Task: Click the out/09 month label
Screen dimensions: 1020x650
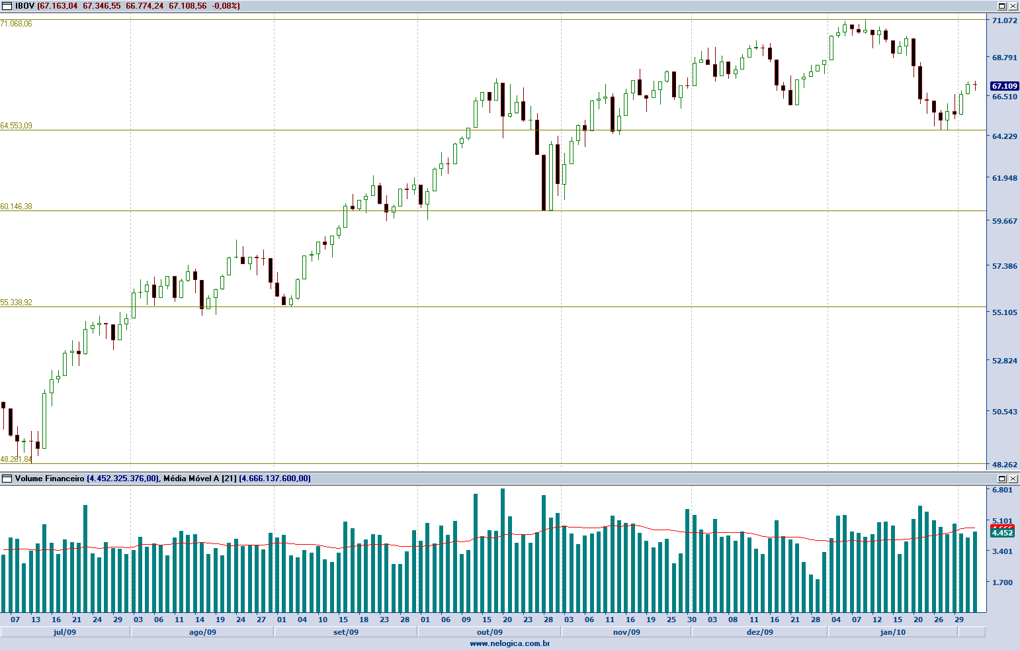Action: point(489,632)
